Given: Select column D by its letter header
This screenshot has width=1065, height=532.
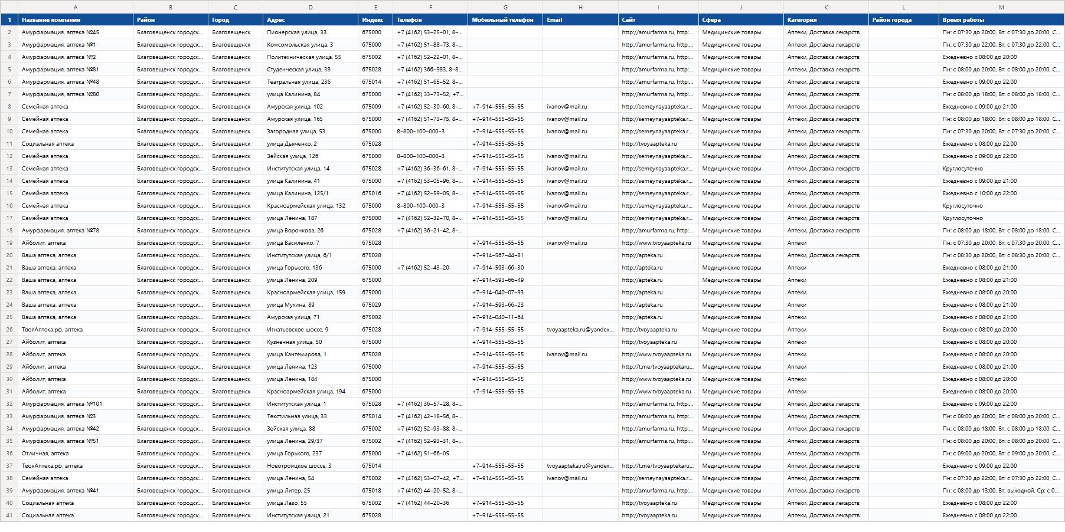Looking at the screenshot, I should point(311,7).
